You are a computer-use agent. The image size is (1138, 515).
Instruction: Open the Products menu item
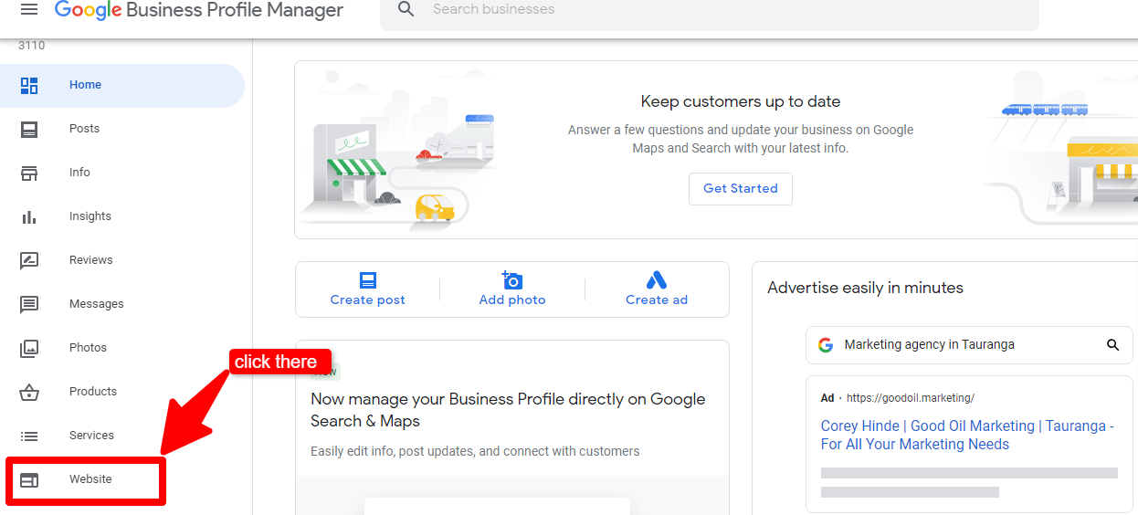[122, 392]
